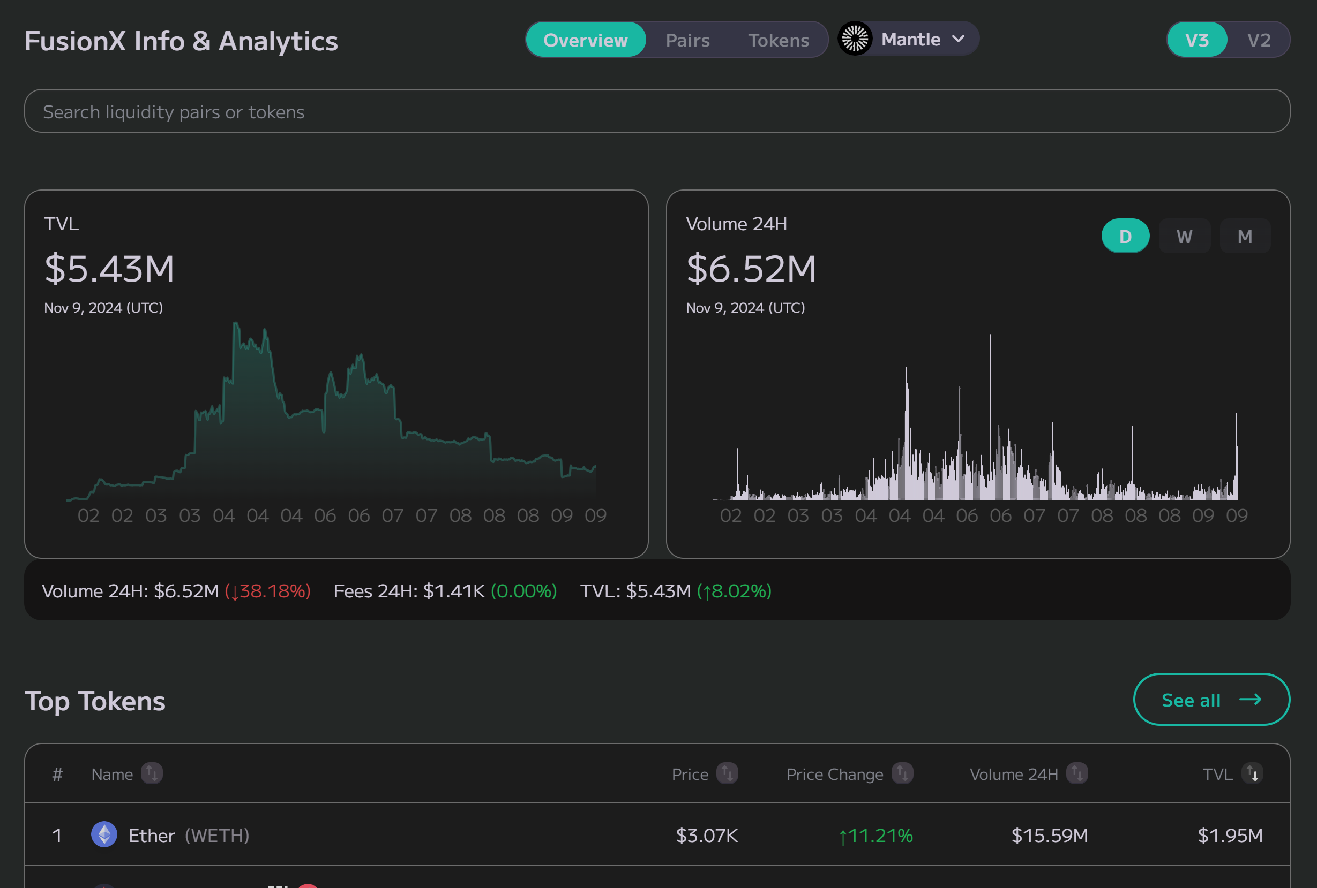
Task: Click Fees 24H: $1.41K text
Action: click(x=409, y=590)
